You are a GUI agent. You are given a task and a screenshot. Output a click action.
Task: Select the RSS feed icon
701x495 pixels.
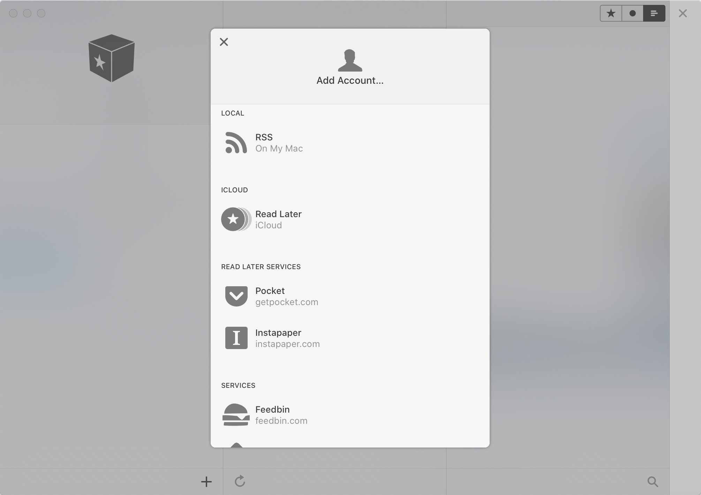coord(236,142)
